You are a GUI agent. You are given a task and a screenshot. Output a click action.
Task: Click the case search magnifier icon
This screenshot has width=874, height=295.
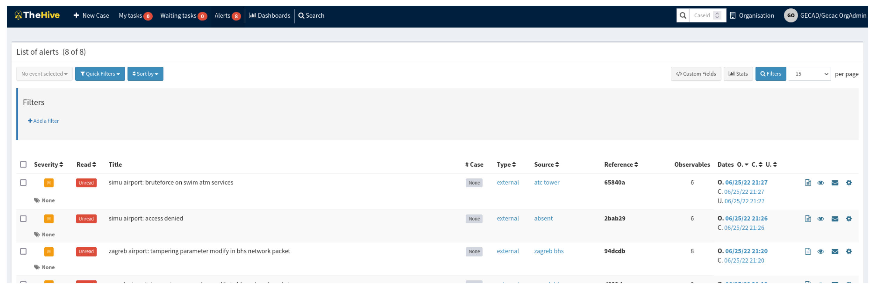point(682,15)
